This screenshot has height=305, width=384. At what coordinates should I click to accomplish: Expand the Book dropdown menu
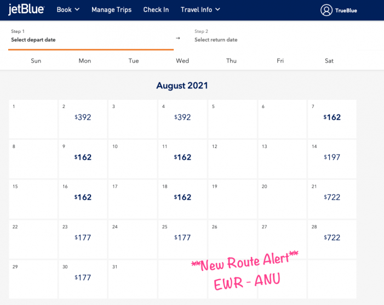(68, 9)
